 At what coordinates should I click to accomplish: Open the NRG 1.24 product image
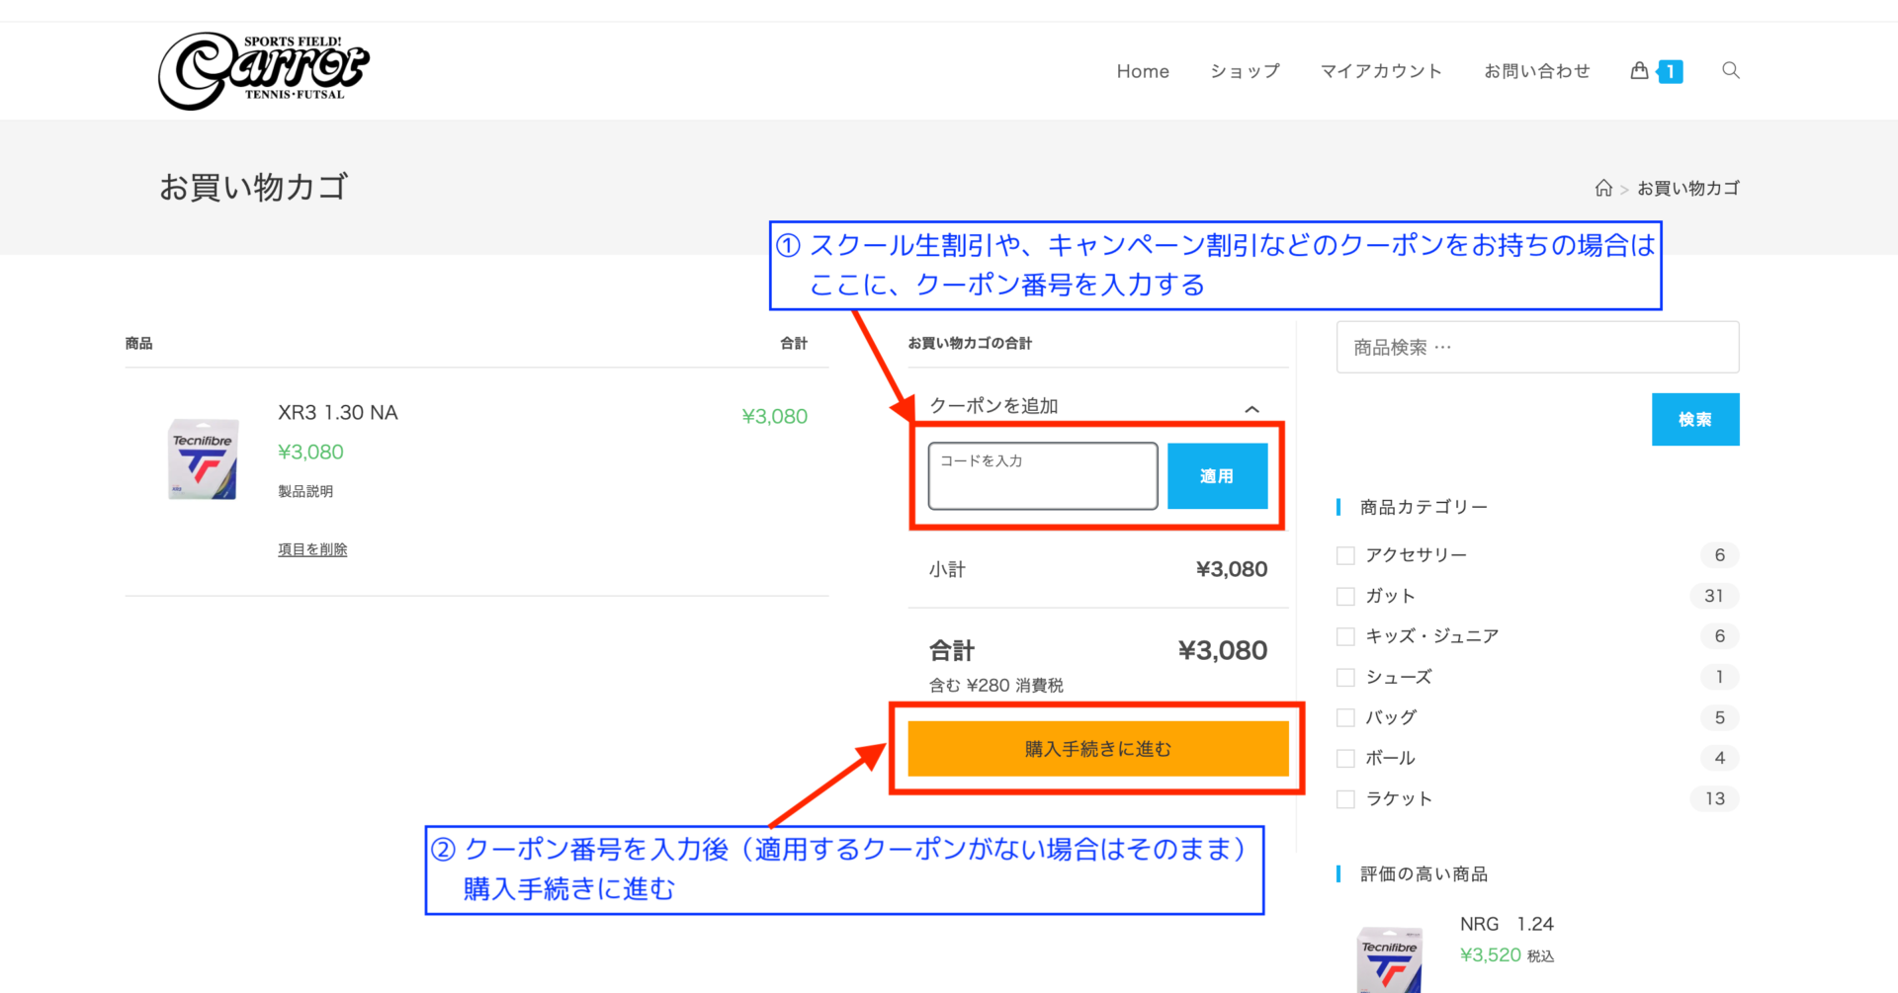pos(1389,958)
